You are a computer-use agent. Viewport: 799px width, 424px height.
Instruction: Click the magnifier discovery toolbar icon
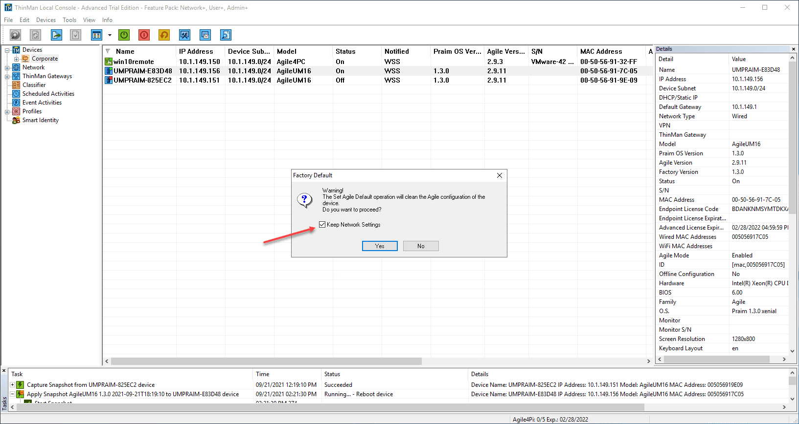click(x=16, y=35)
